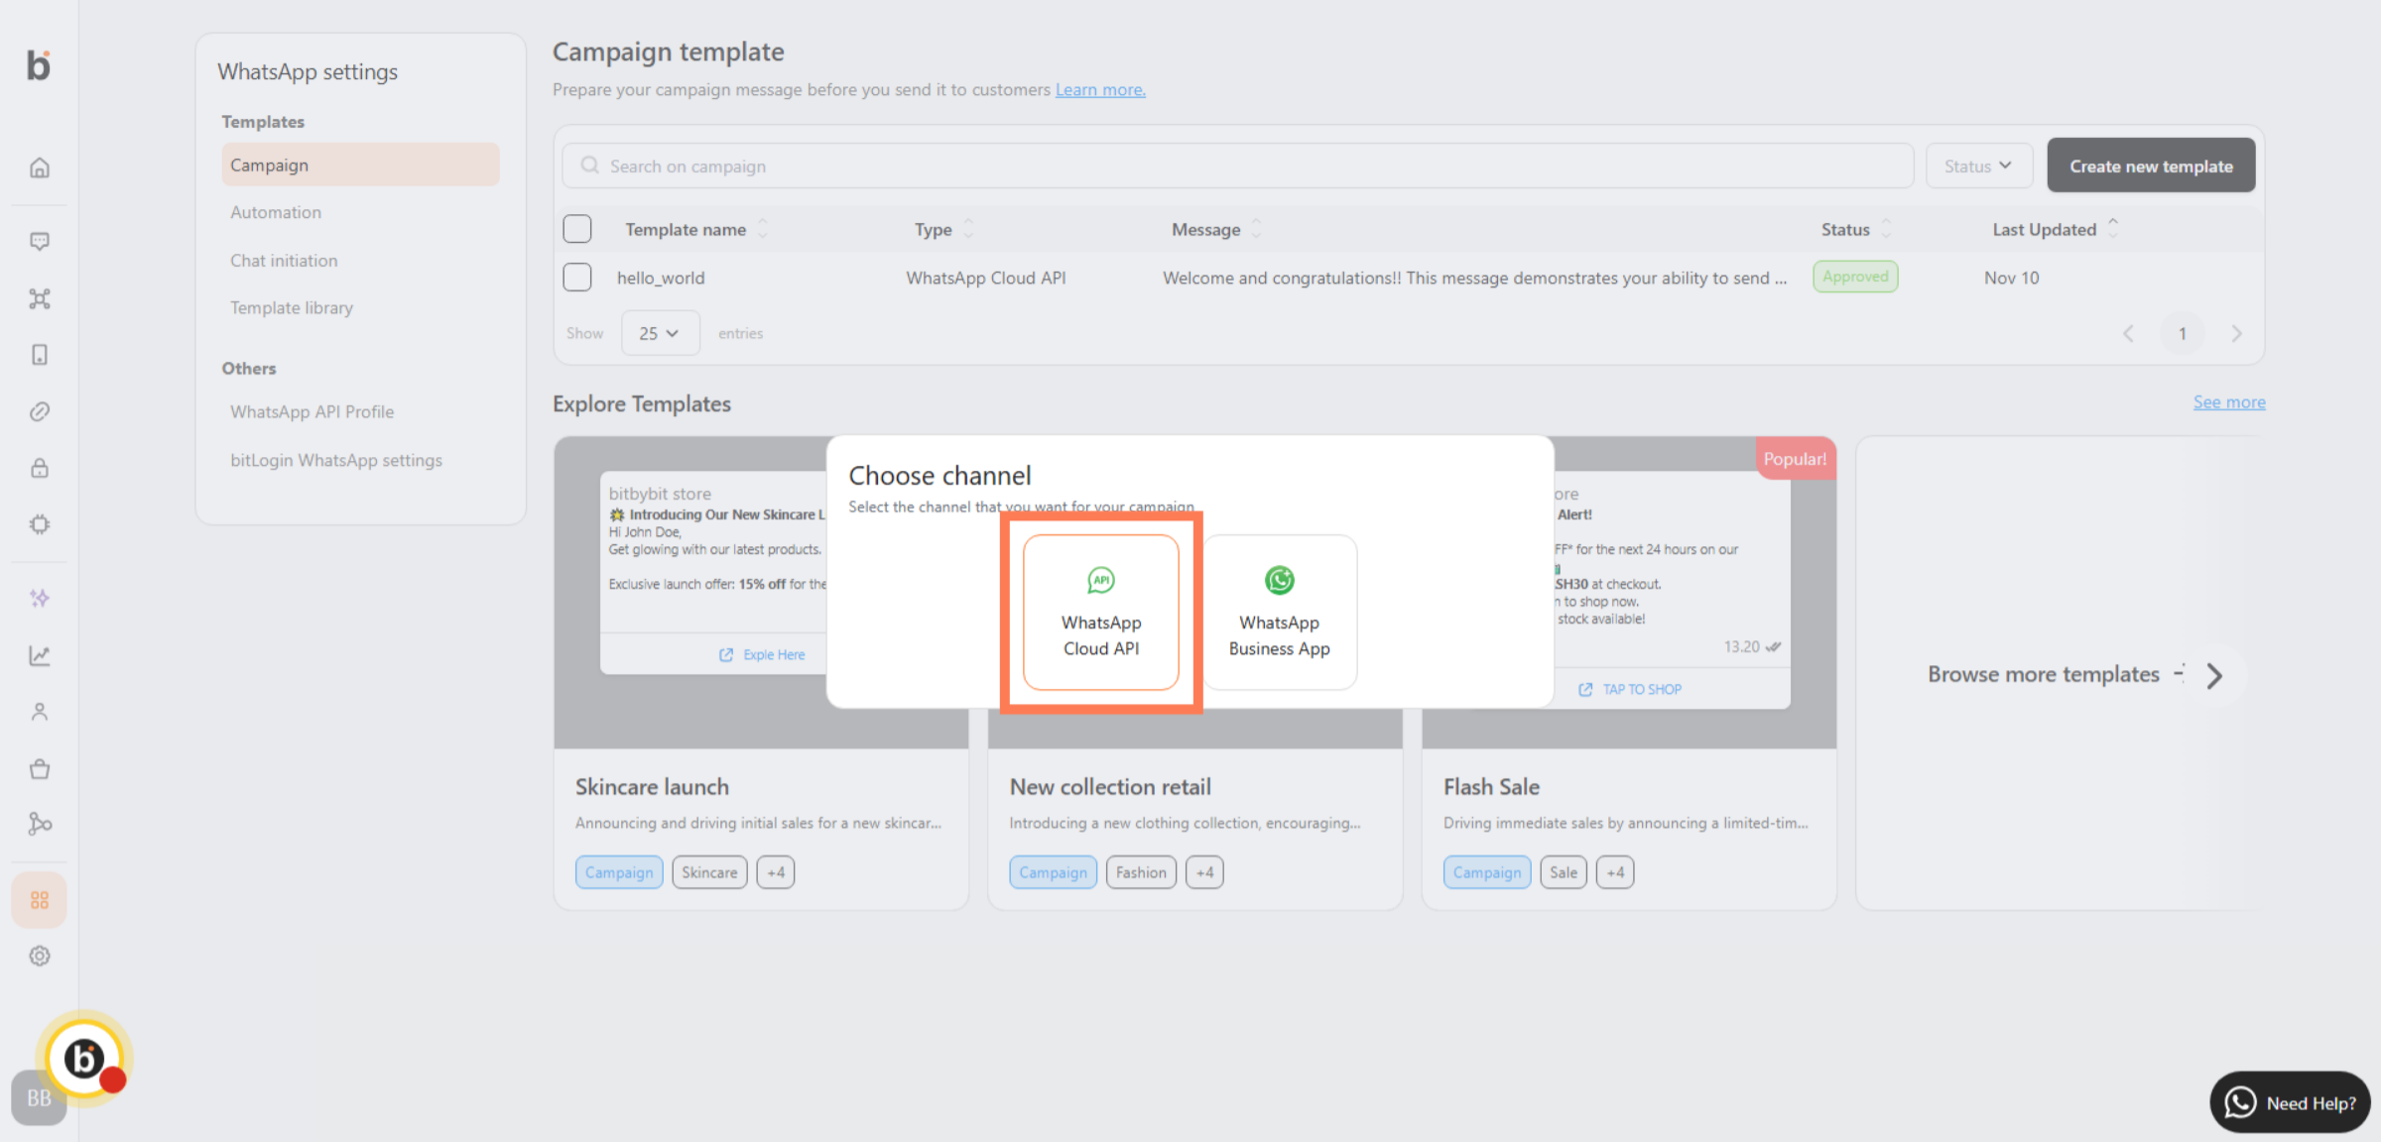Go to Template library menu item

pyautogui.click(x=292, y=307)
